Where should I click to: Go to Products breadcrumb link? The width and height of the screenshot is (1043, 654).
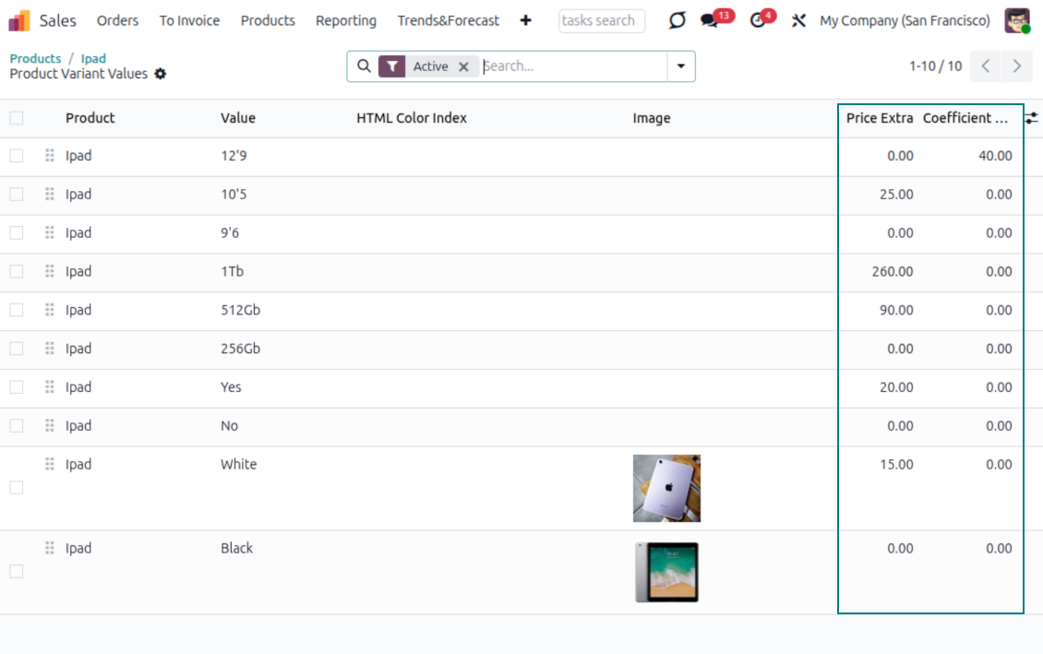pyautogui.click(x=35, y=58)
